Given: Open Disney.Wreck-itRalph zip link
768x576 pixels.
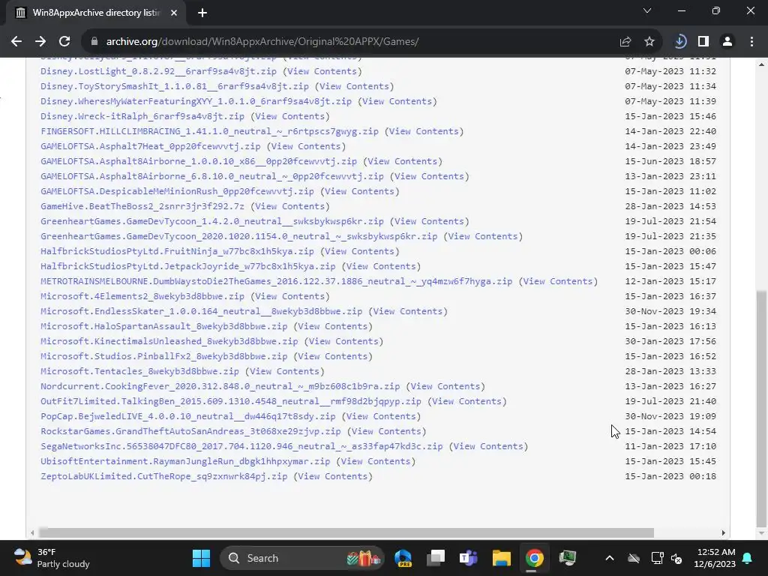Looking at the screenshot, I should pos(142,116).
